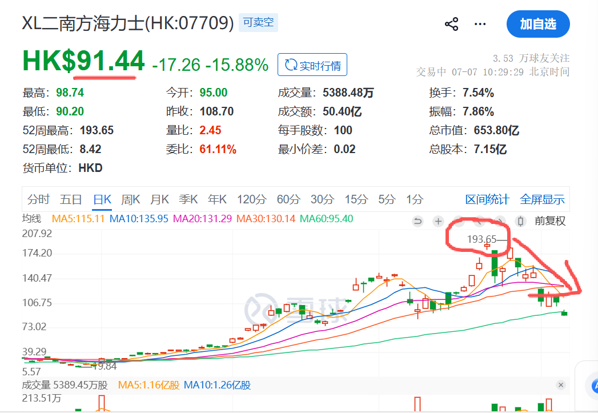Click the 成交量 5388.48万 value
This screenshot has height=413, width=598.
pyautogui.click(x=348, y=93)
